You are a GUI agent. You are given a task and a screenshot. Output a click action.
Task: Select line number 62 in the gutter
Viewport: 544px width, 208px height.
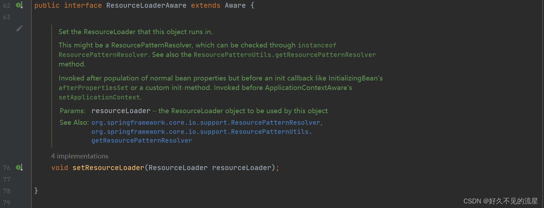point(6,5)
